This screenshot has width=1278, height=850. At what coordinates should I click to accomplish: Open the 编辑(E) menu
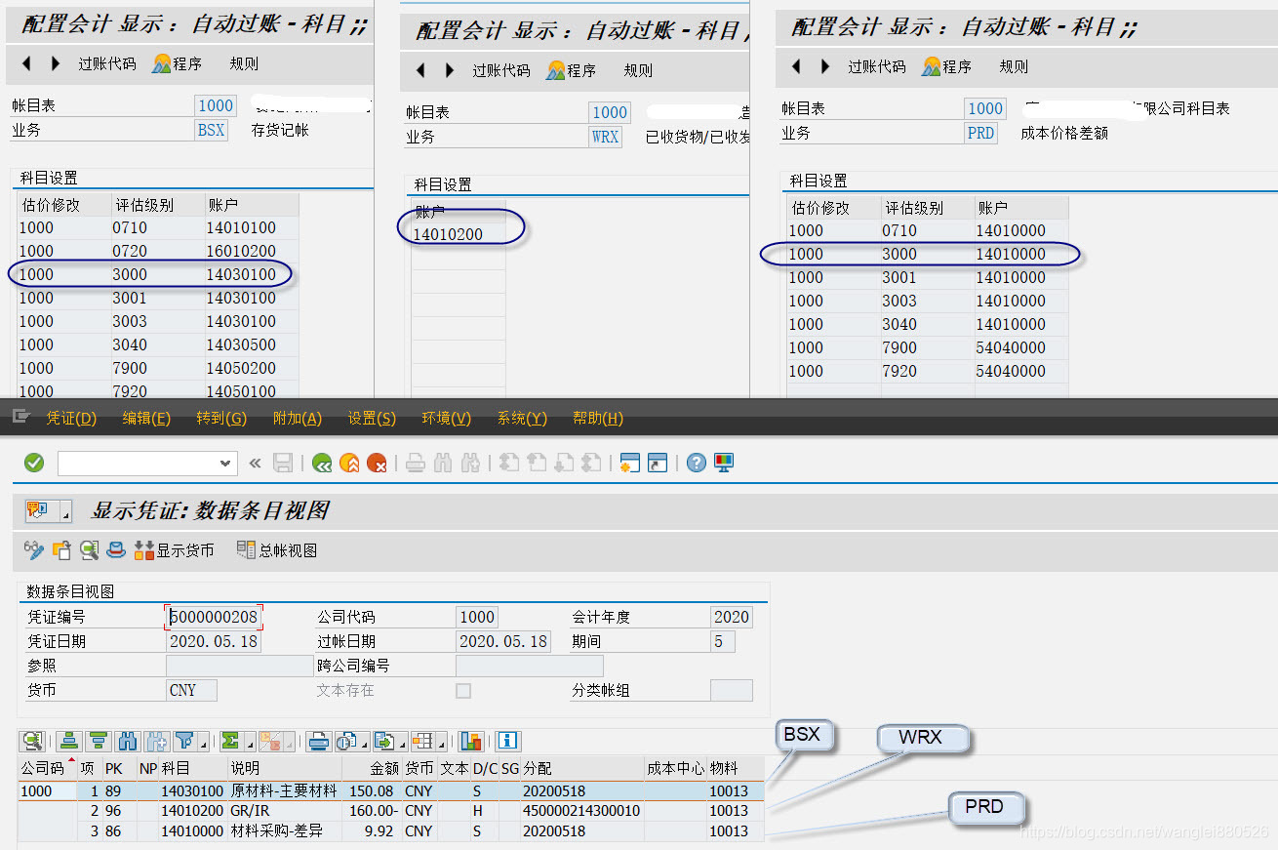(x=146, y=418)
